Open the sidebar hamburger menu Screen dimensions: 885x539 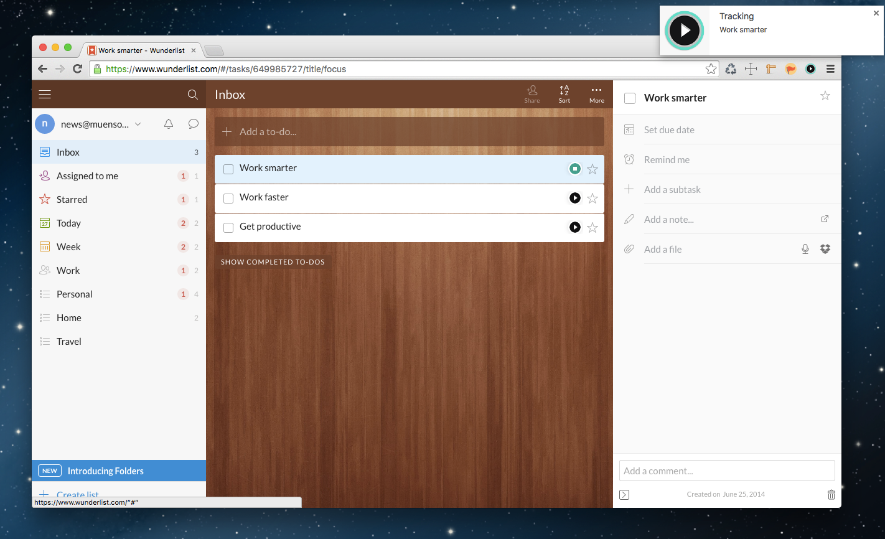(x=45, y=95)
